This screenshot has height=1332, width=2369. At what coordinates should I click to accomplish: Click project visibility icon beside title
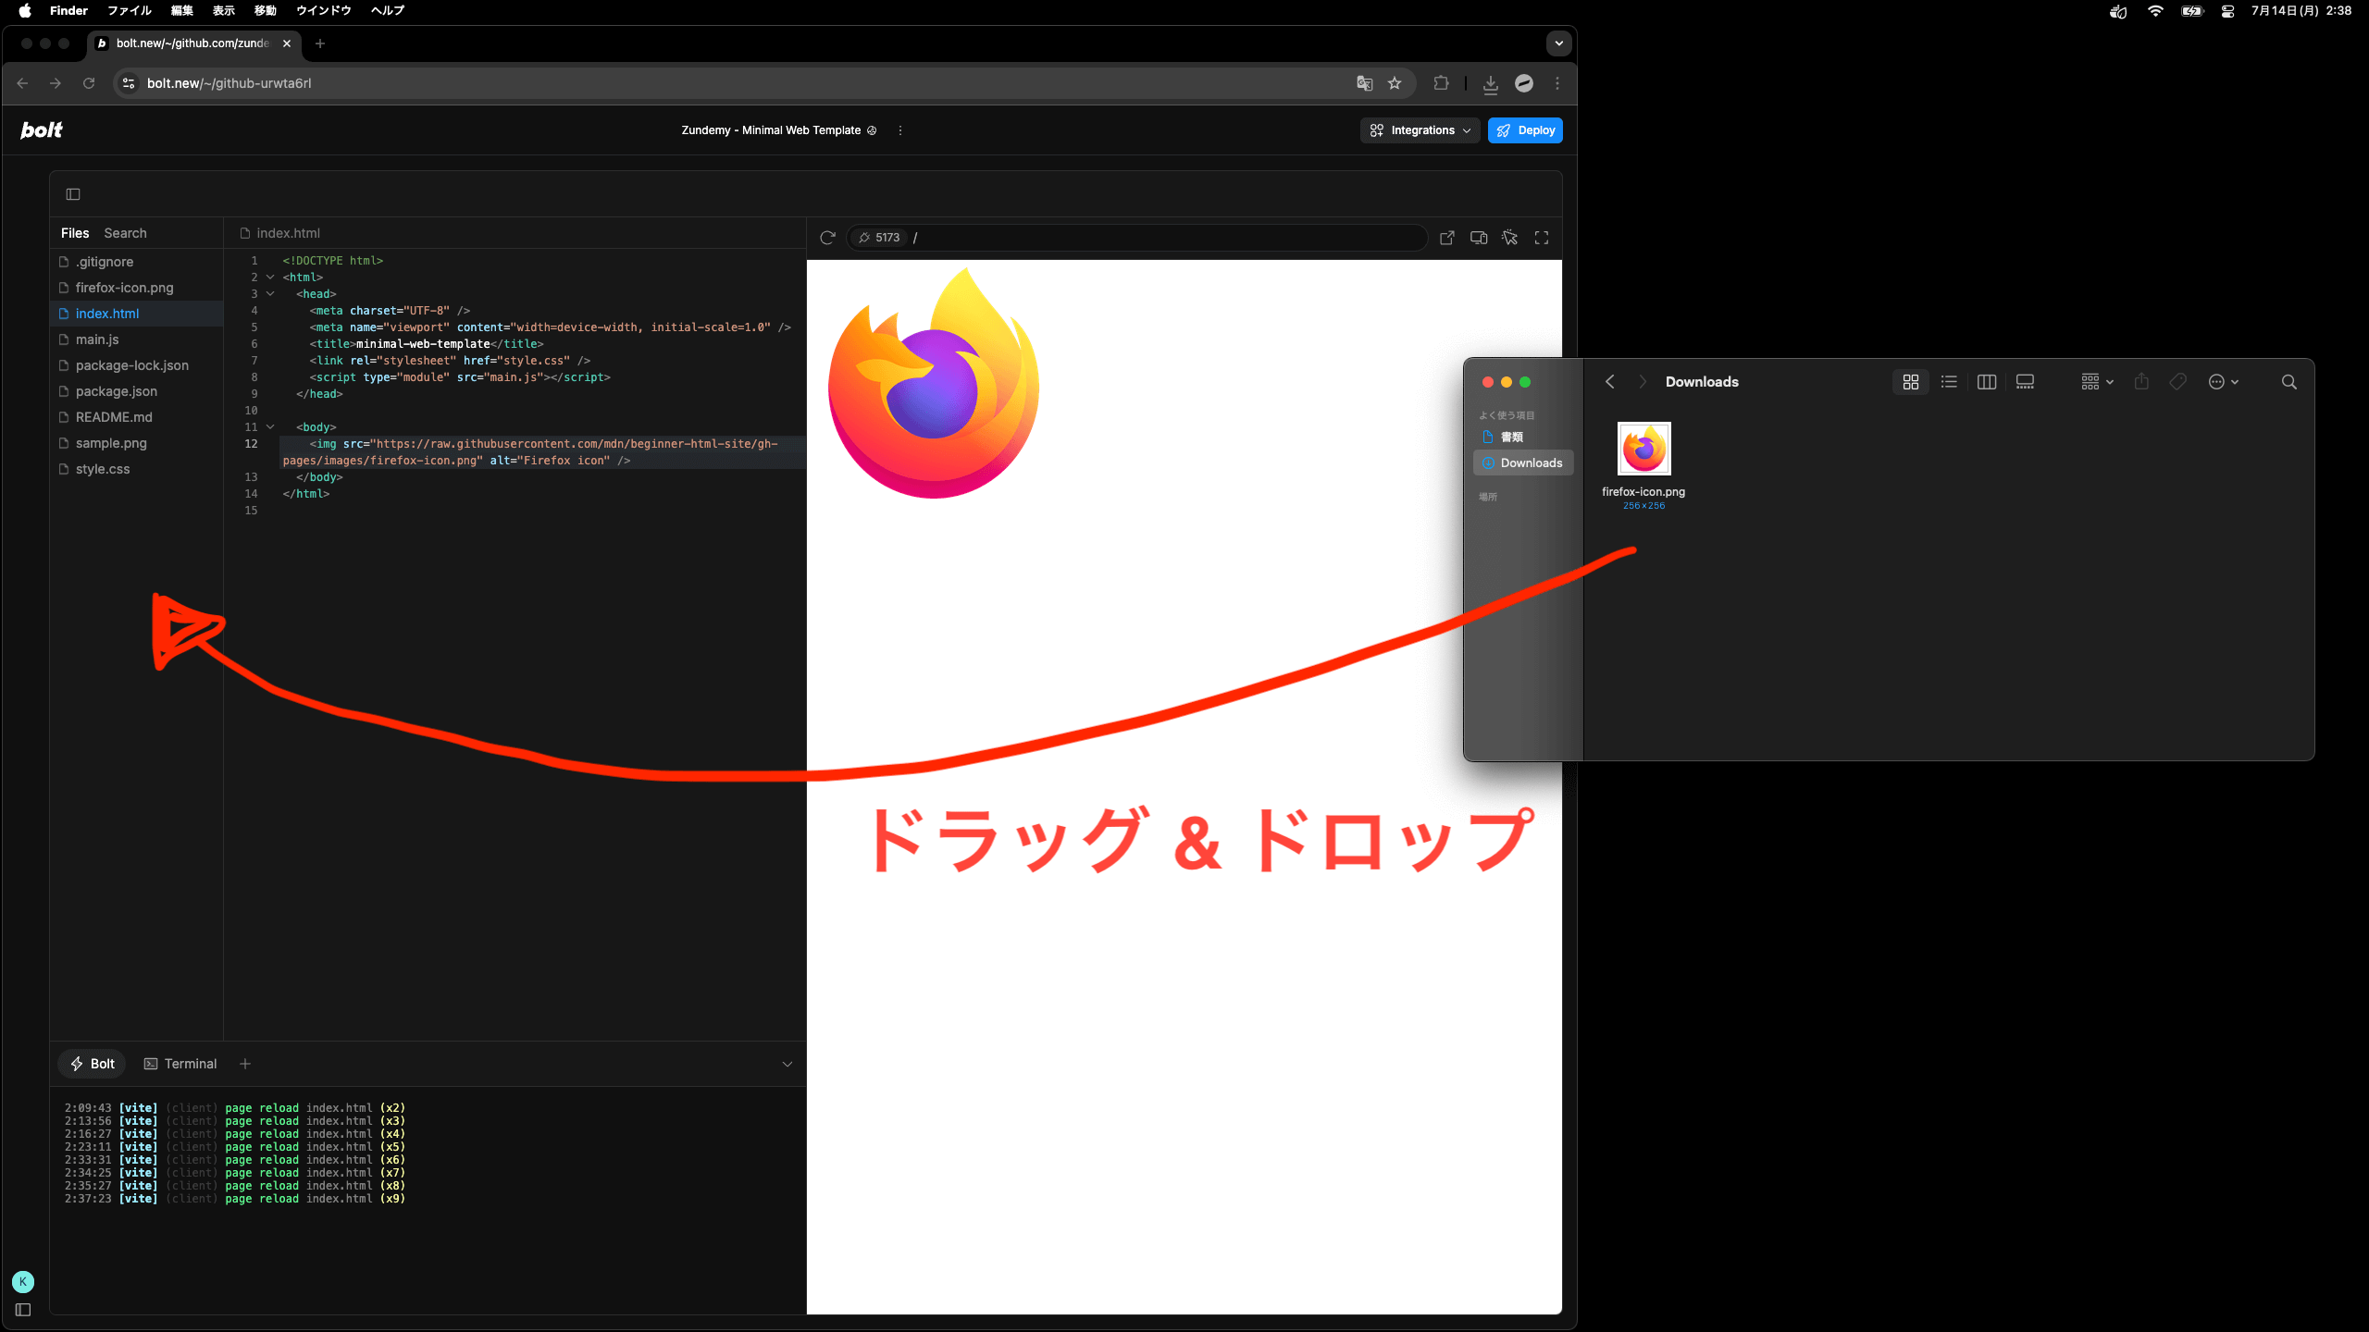point(872,130)
